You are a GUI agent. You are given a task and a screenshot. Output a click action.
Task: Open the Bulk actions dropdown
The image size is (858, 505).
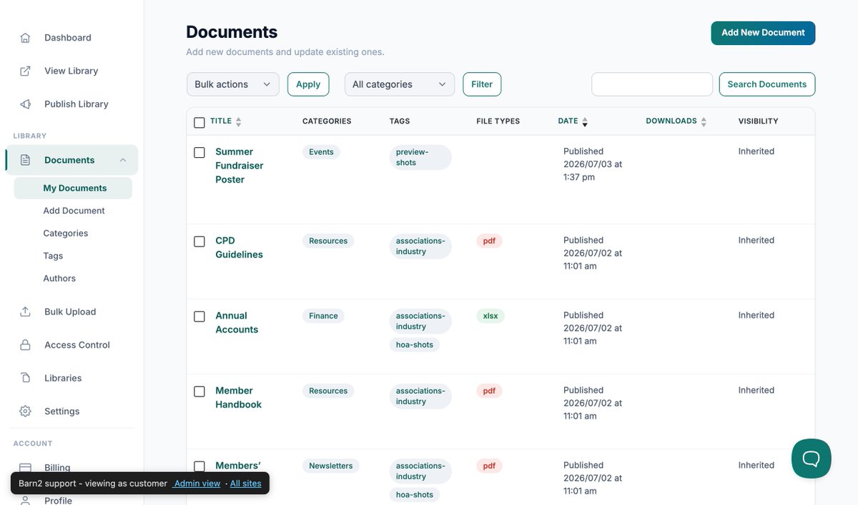[x=233, y=84]
